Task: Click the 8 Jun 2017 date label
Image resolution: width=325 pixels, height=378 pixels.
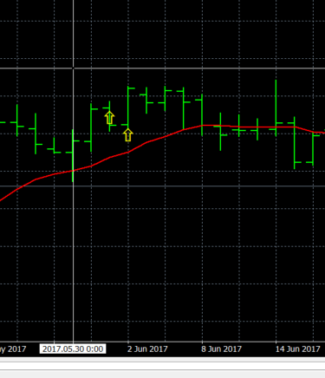Action: (x=221, y=349)
